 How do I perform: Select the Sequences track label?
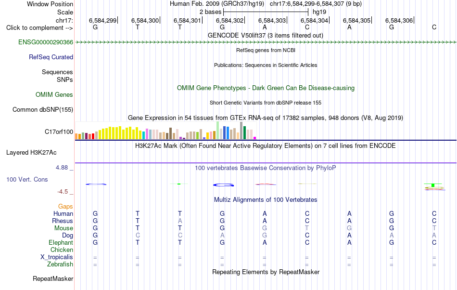click(57, 72)
